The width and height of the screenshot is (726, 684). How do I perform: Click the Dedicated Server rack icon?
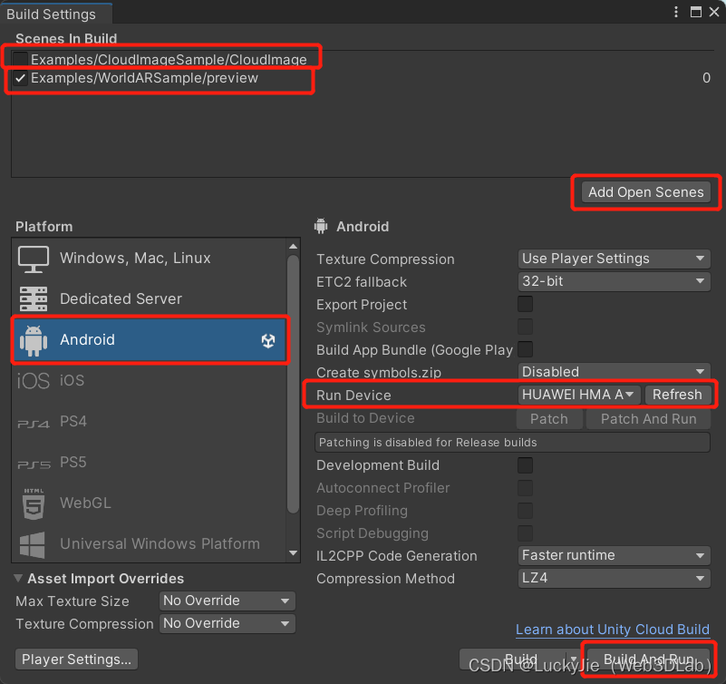(x=34, y=298)
